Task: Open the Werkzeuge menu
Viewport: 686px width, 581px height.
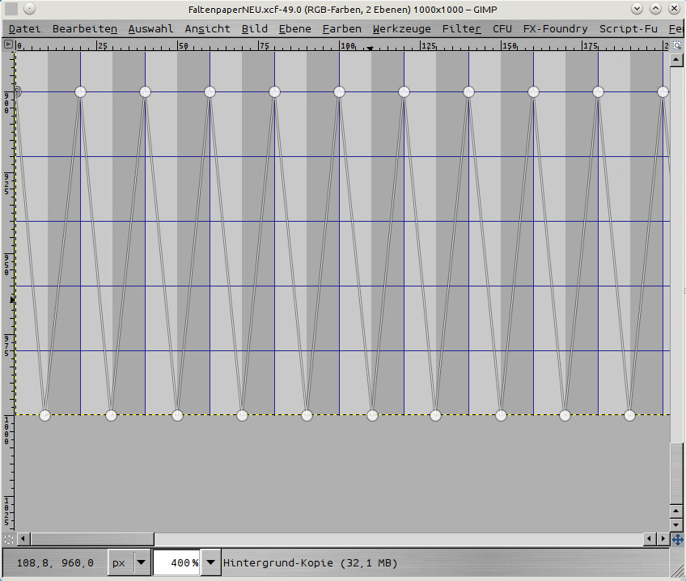Action: [x=401, y=28]
